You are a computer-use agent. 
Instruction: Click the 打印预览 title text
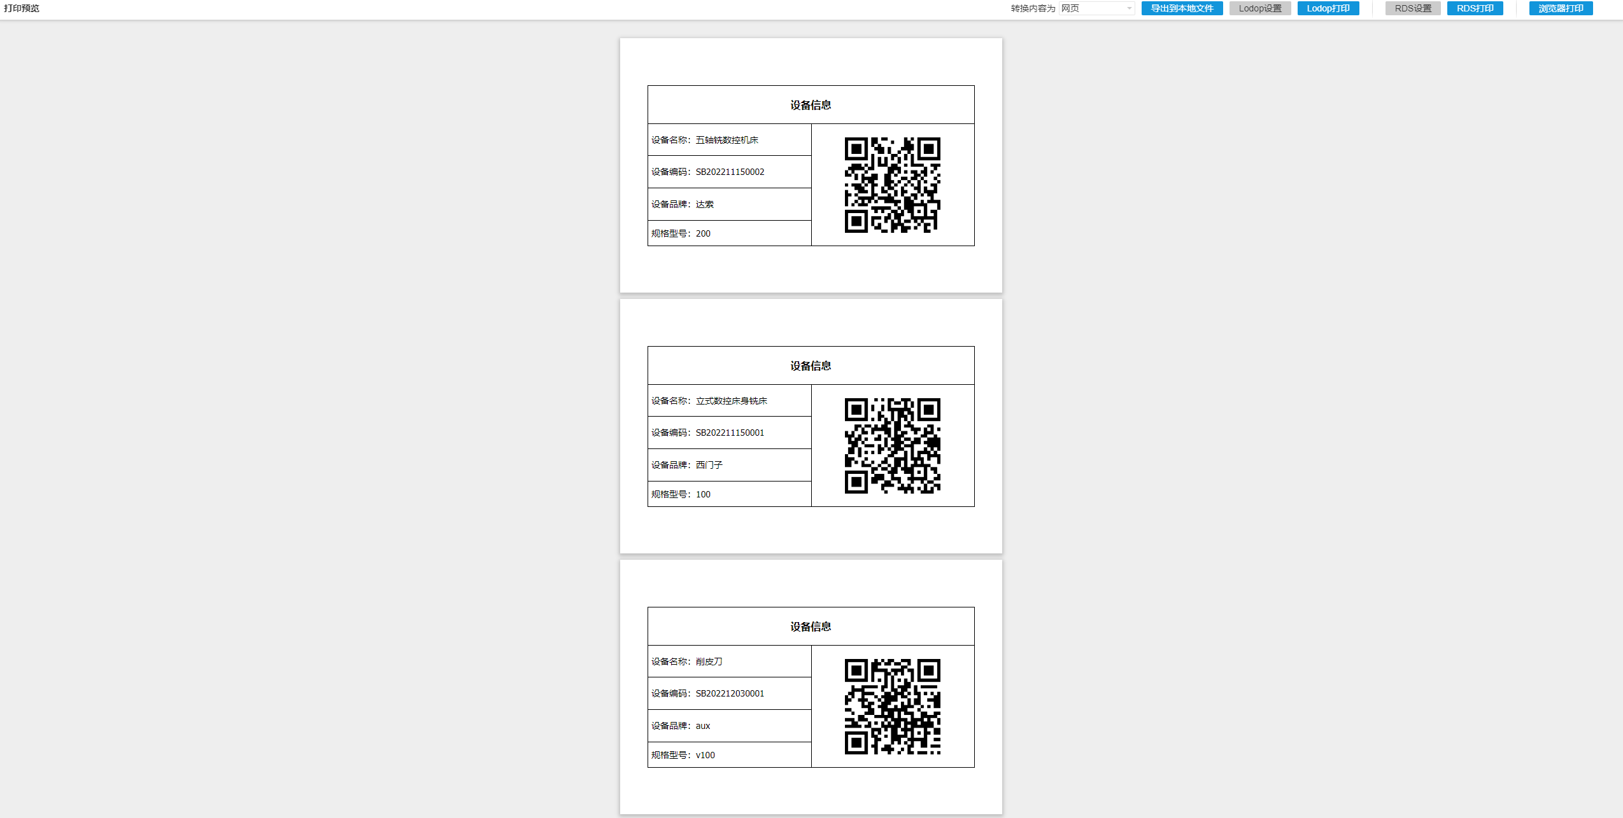click(x=22, y=8)
